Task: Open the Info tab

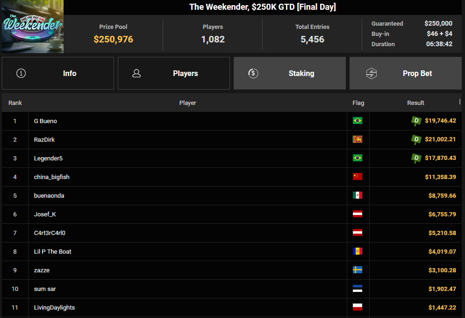Action: (58, 73)
